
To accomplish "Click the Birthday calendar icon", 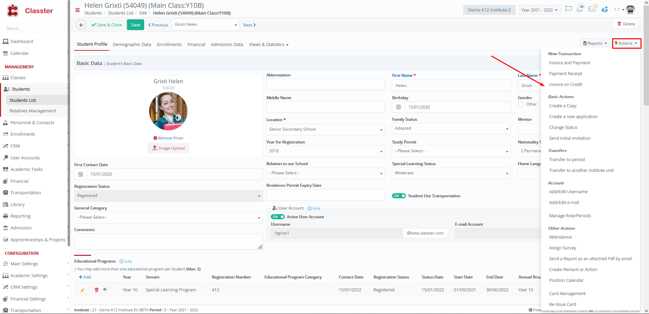I will tap(399, 107).
